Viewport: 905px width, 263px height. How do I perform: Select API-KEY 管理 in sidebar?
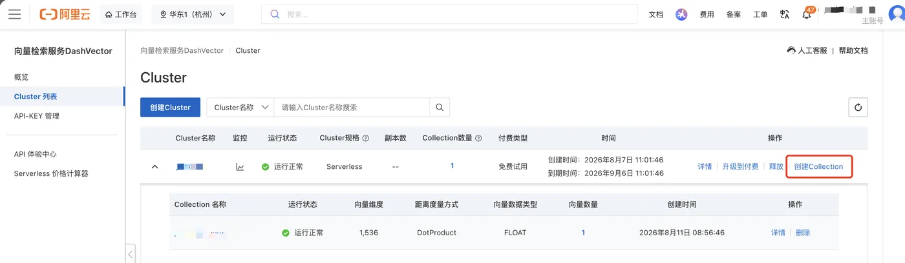click(x=37, y=116)
